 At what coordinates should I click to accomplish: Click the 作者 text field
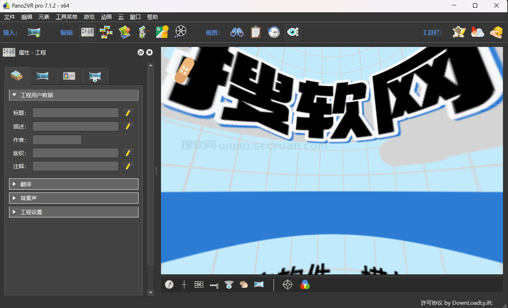click(x=57, y=140)
